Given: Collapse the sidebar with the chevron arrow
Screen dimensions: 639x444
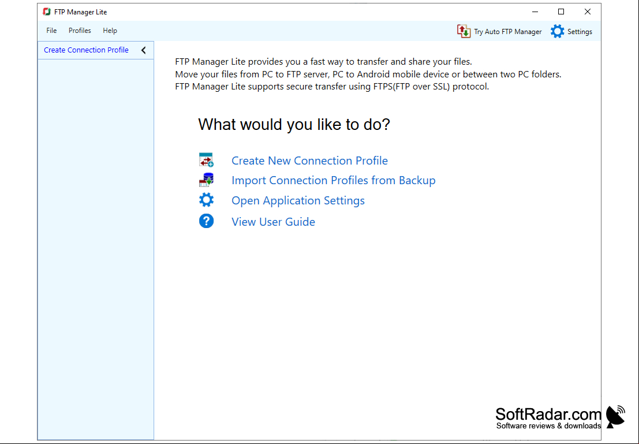Looking at the screenshot, I should [144, 50].
